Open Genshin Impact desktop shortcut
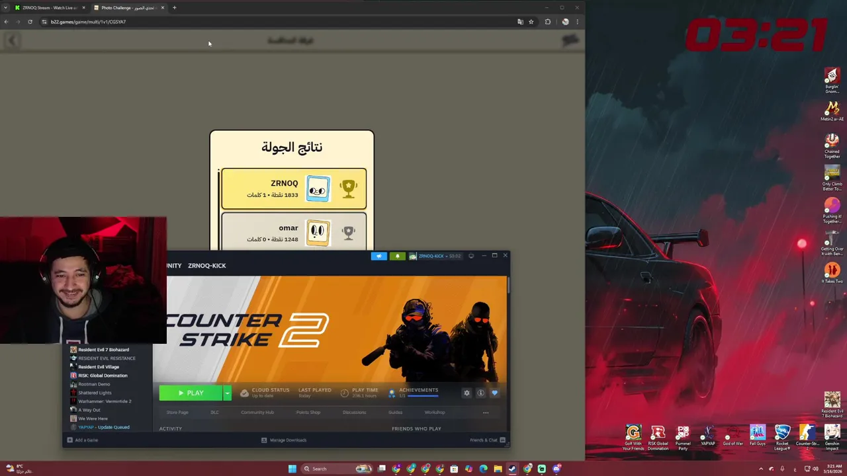847x476 pixels. (832, 438)
